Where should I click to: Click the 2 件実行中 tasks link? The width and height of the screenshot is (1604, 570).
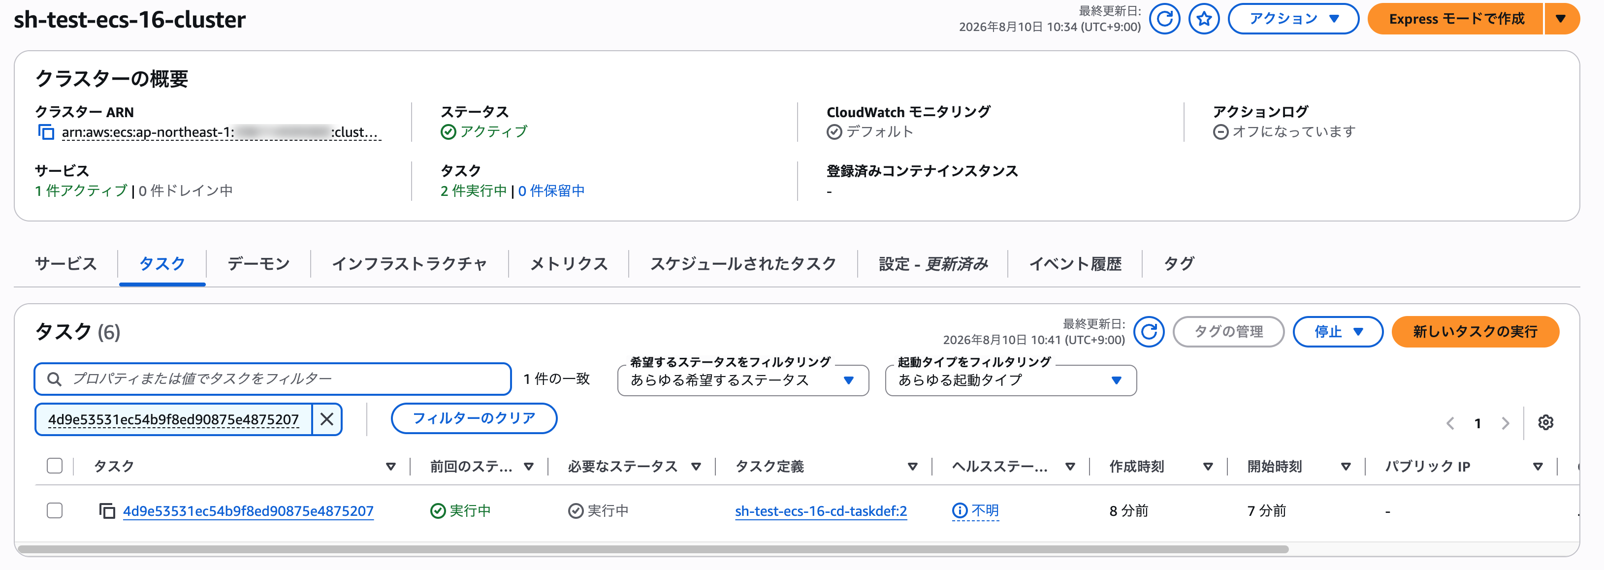pyautogui.click(x=473, y=190)
